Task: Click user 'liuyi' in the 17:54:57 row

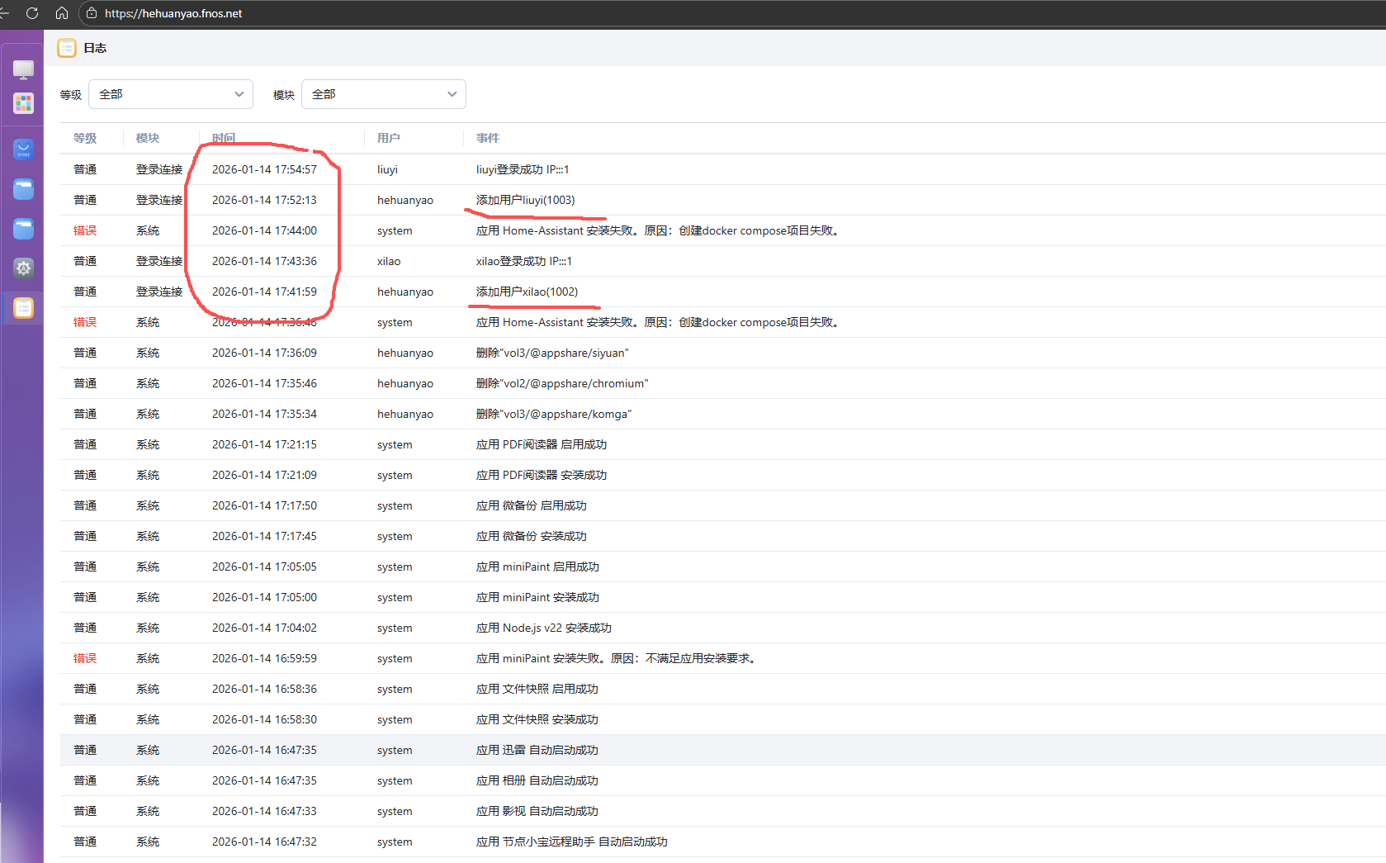Action: [x=387, y=169]
